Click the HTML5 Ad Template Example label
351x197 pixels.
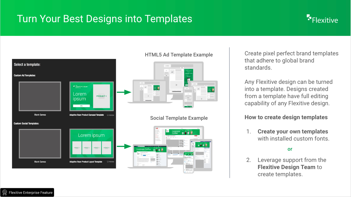[x=179, y=55]
